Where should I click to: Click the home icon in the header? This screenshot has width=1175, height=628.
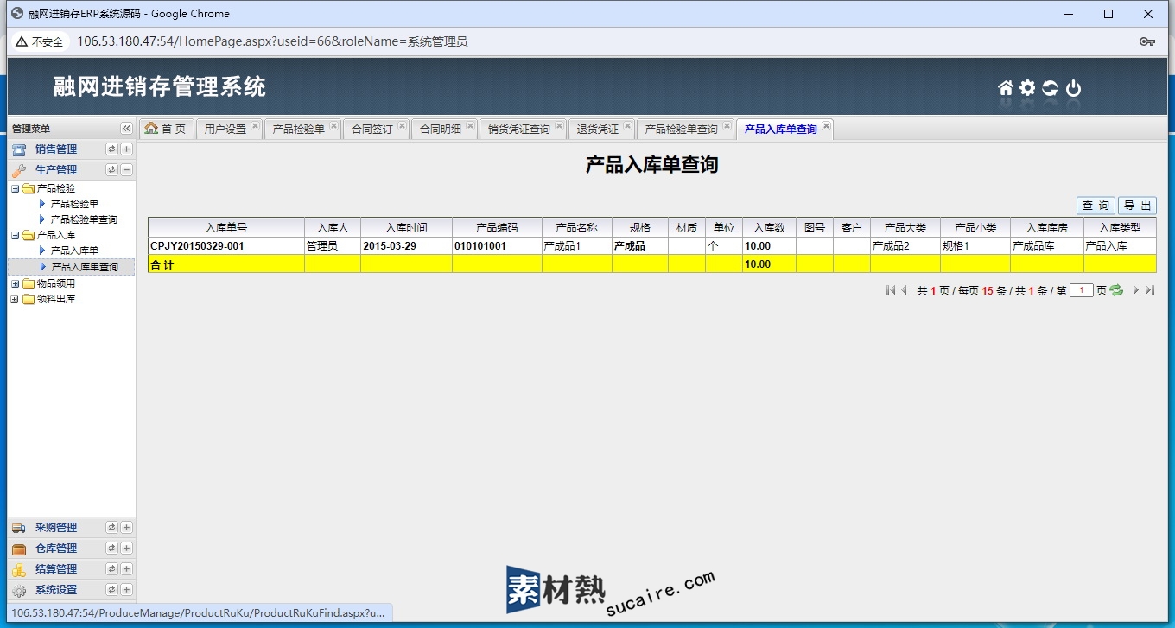(1006, 88)
